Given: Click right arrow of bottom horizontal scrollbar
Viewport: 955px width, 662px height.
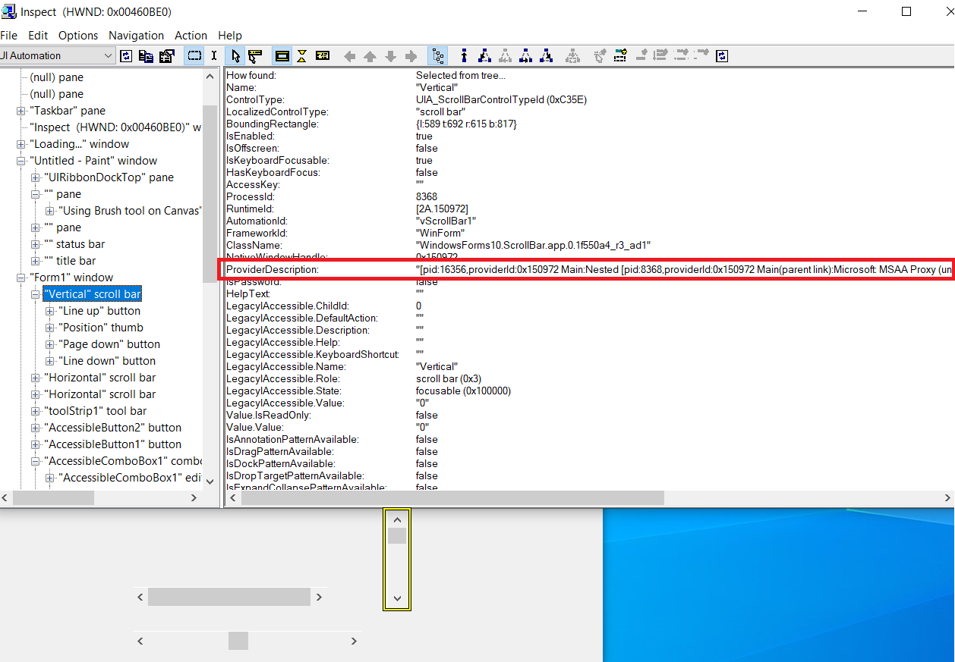Looking at the screenshot, I should coord(355,641).
